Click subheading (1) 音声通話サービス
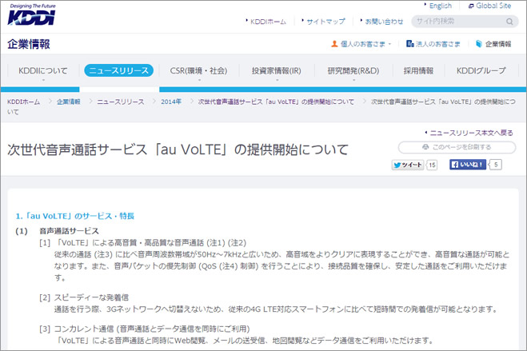Screen dimensions: 527x351 coord(57,231)
